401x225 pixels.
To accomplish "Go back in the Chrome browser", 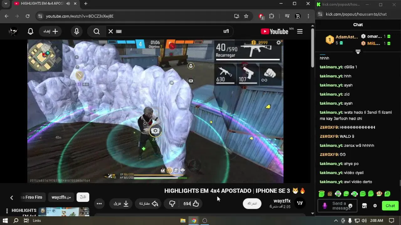I will (x=7, y=16).
